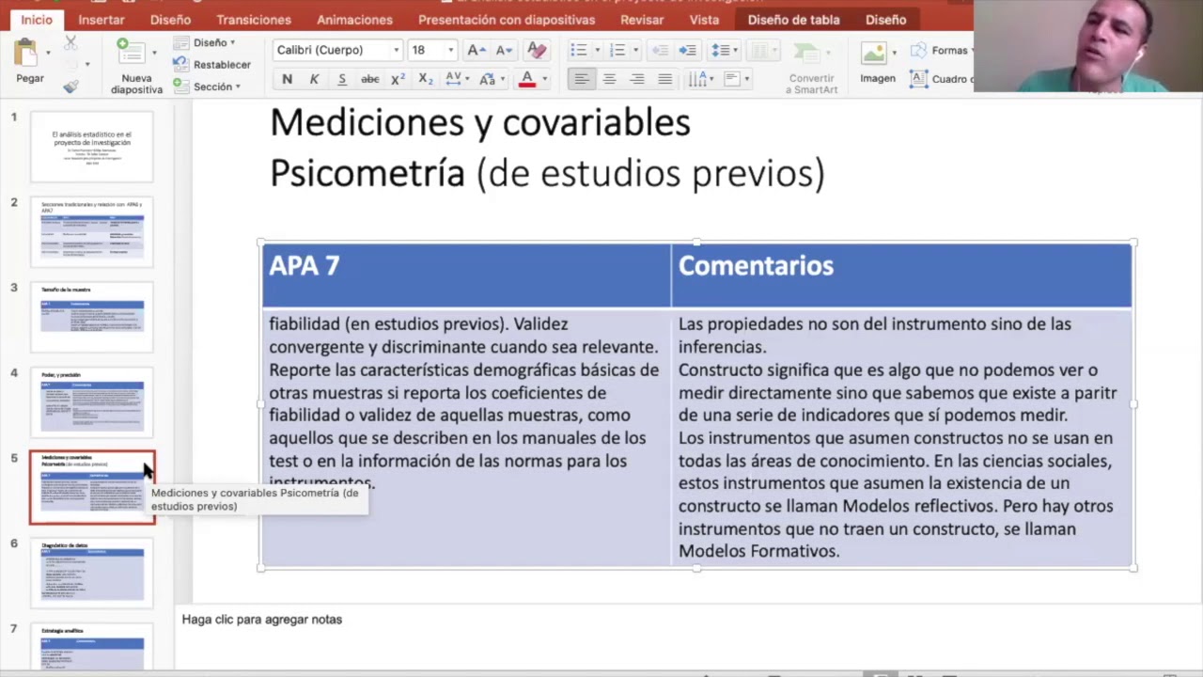Select slide 4 thumbnail

pyautogui.click(x=91, y=402)
